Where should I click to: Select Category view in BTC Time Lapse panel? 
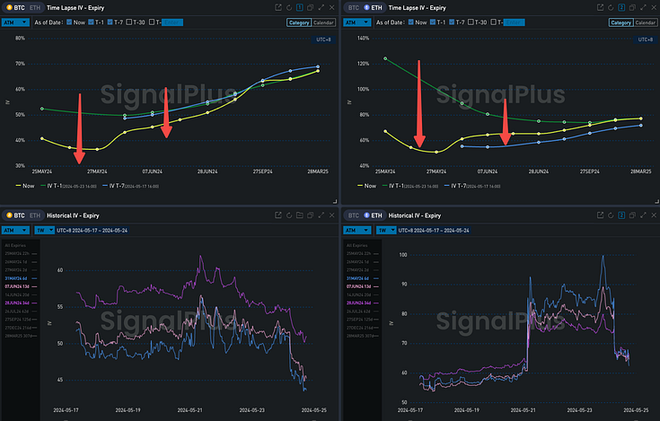[296, 22]
